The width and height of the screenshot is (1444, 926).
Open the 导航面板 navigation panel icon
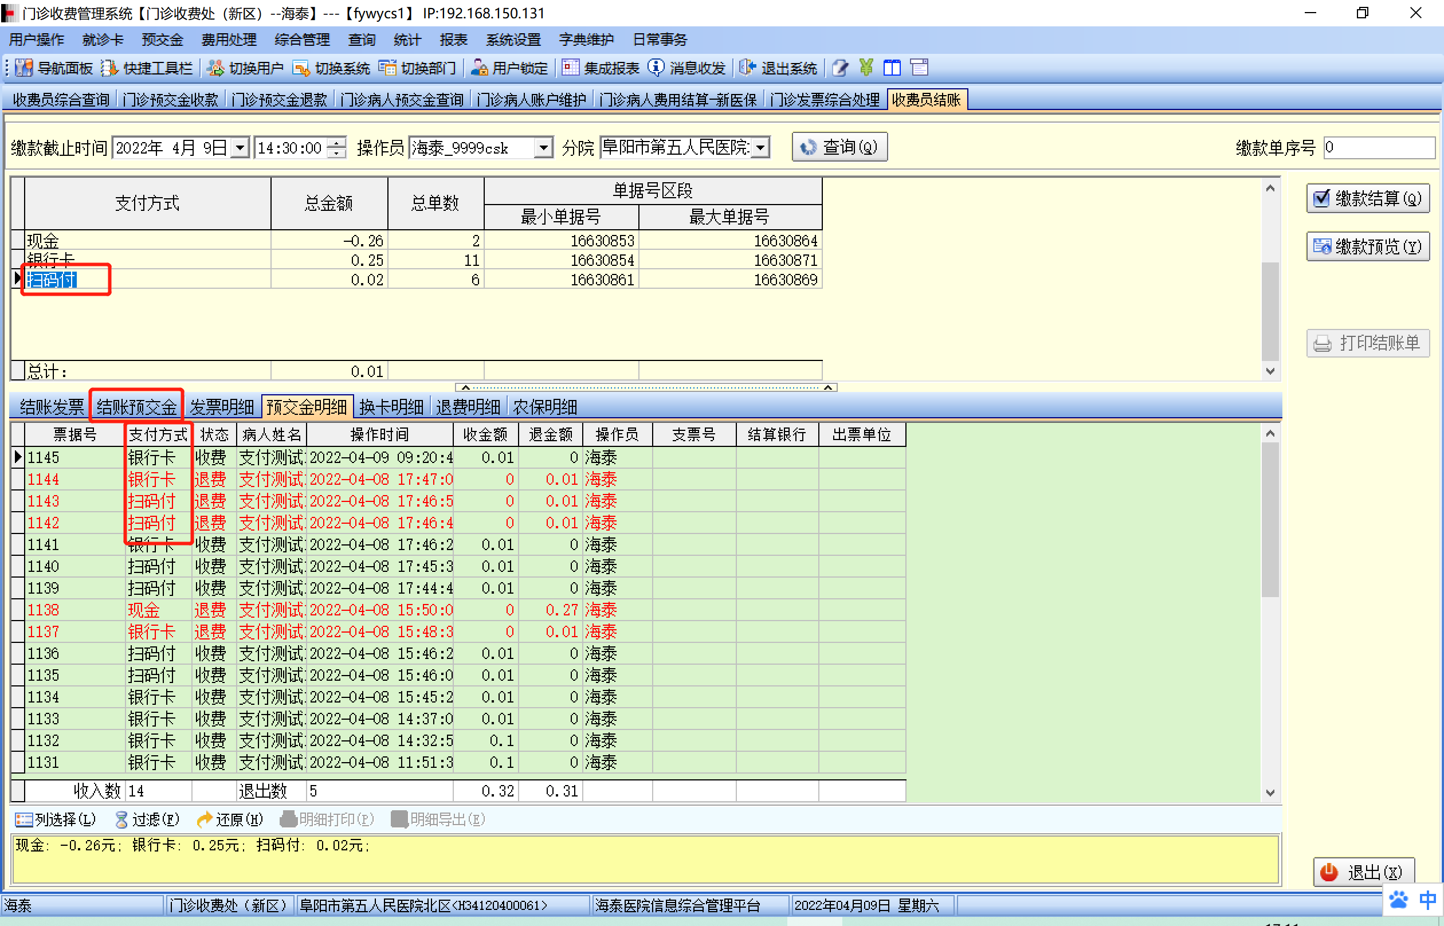[24, 68]
